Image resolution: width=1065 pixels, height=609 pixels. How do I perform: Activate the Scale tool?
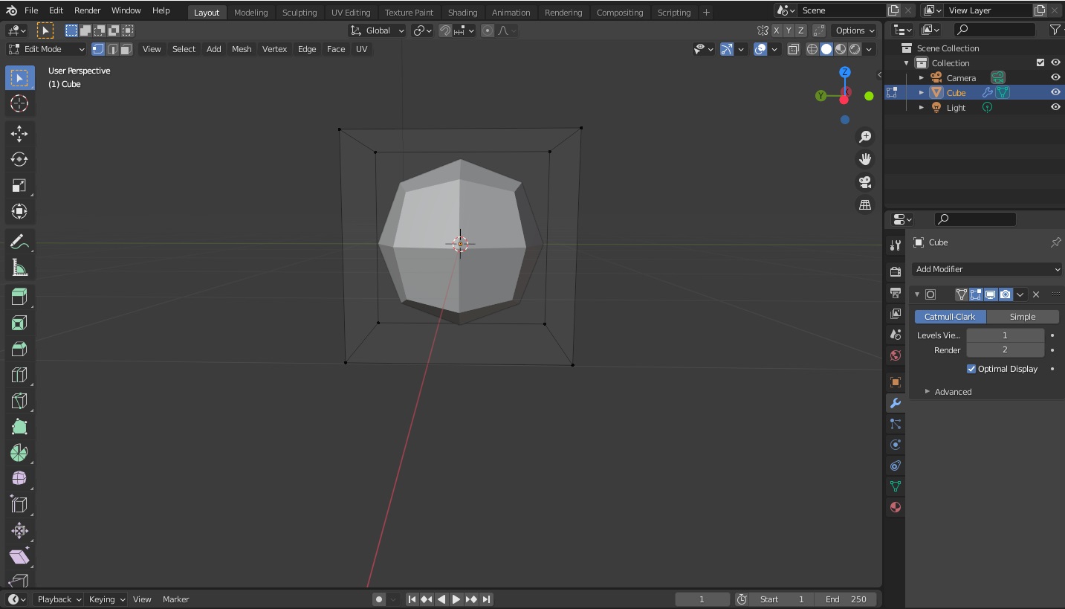click(x=19, y=186)
